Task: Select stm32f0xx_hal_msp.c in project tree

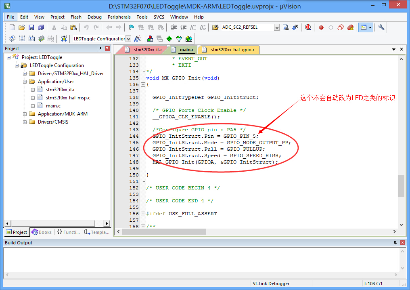Action: [x=68, y=98]
